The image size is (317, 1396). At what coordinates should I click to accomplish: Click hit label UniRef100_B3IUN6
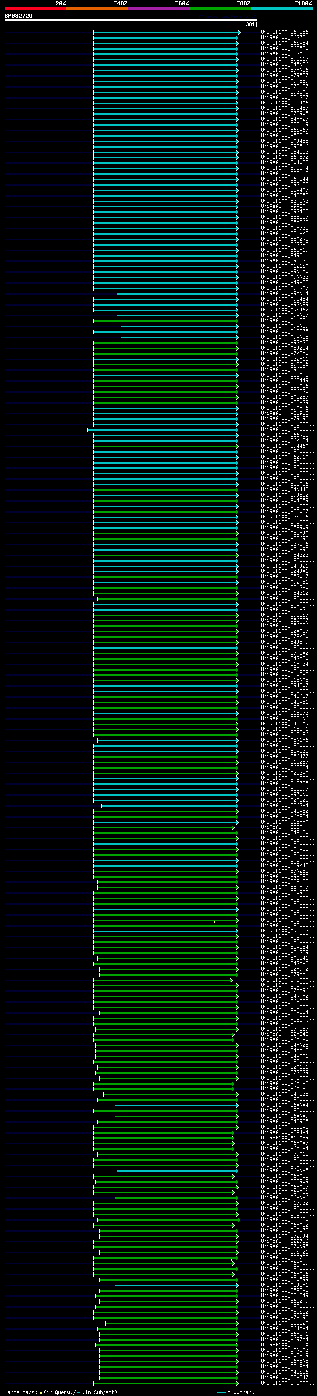(284, 718)
